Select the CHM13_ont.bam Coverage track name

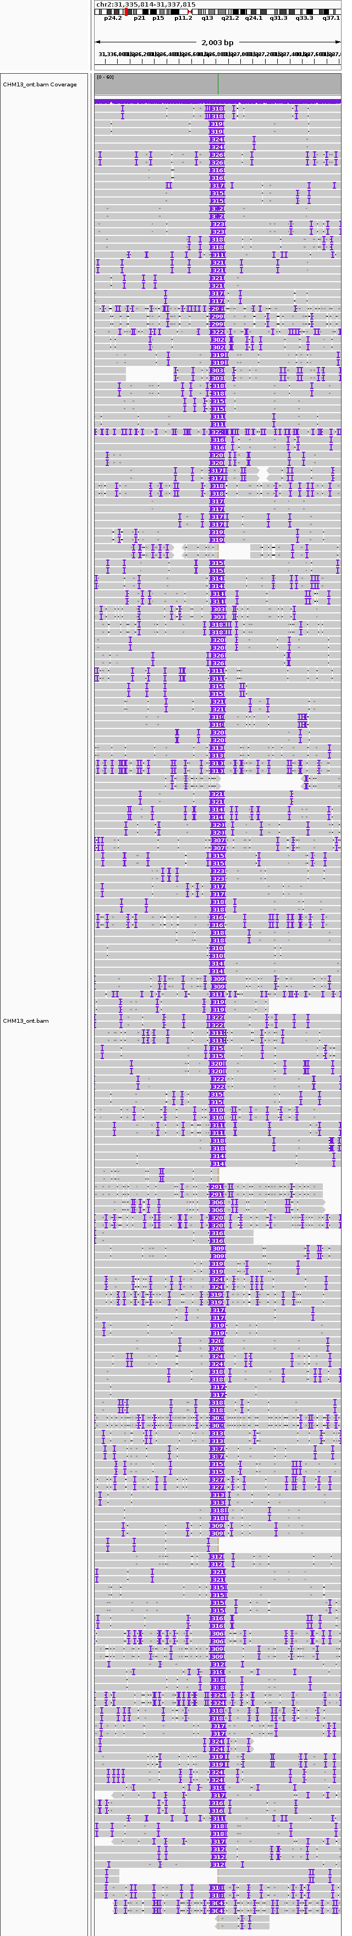click(40, 85)
